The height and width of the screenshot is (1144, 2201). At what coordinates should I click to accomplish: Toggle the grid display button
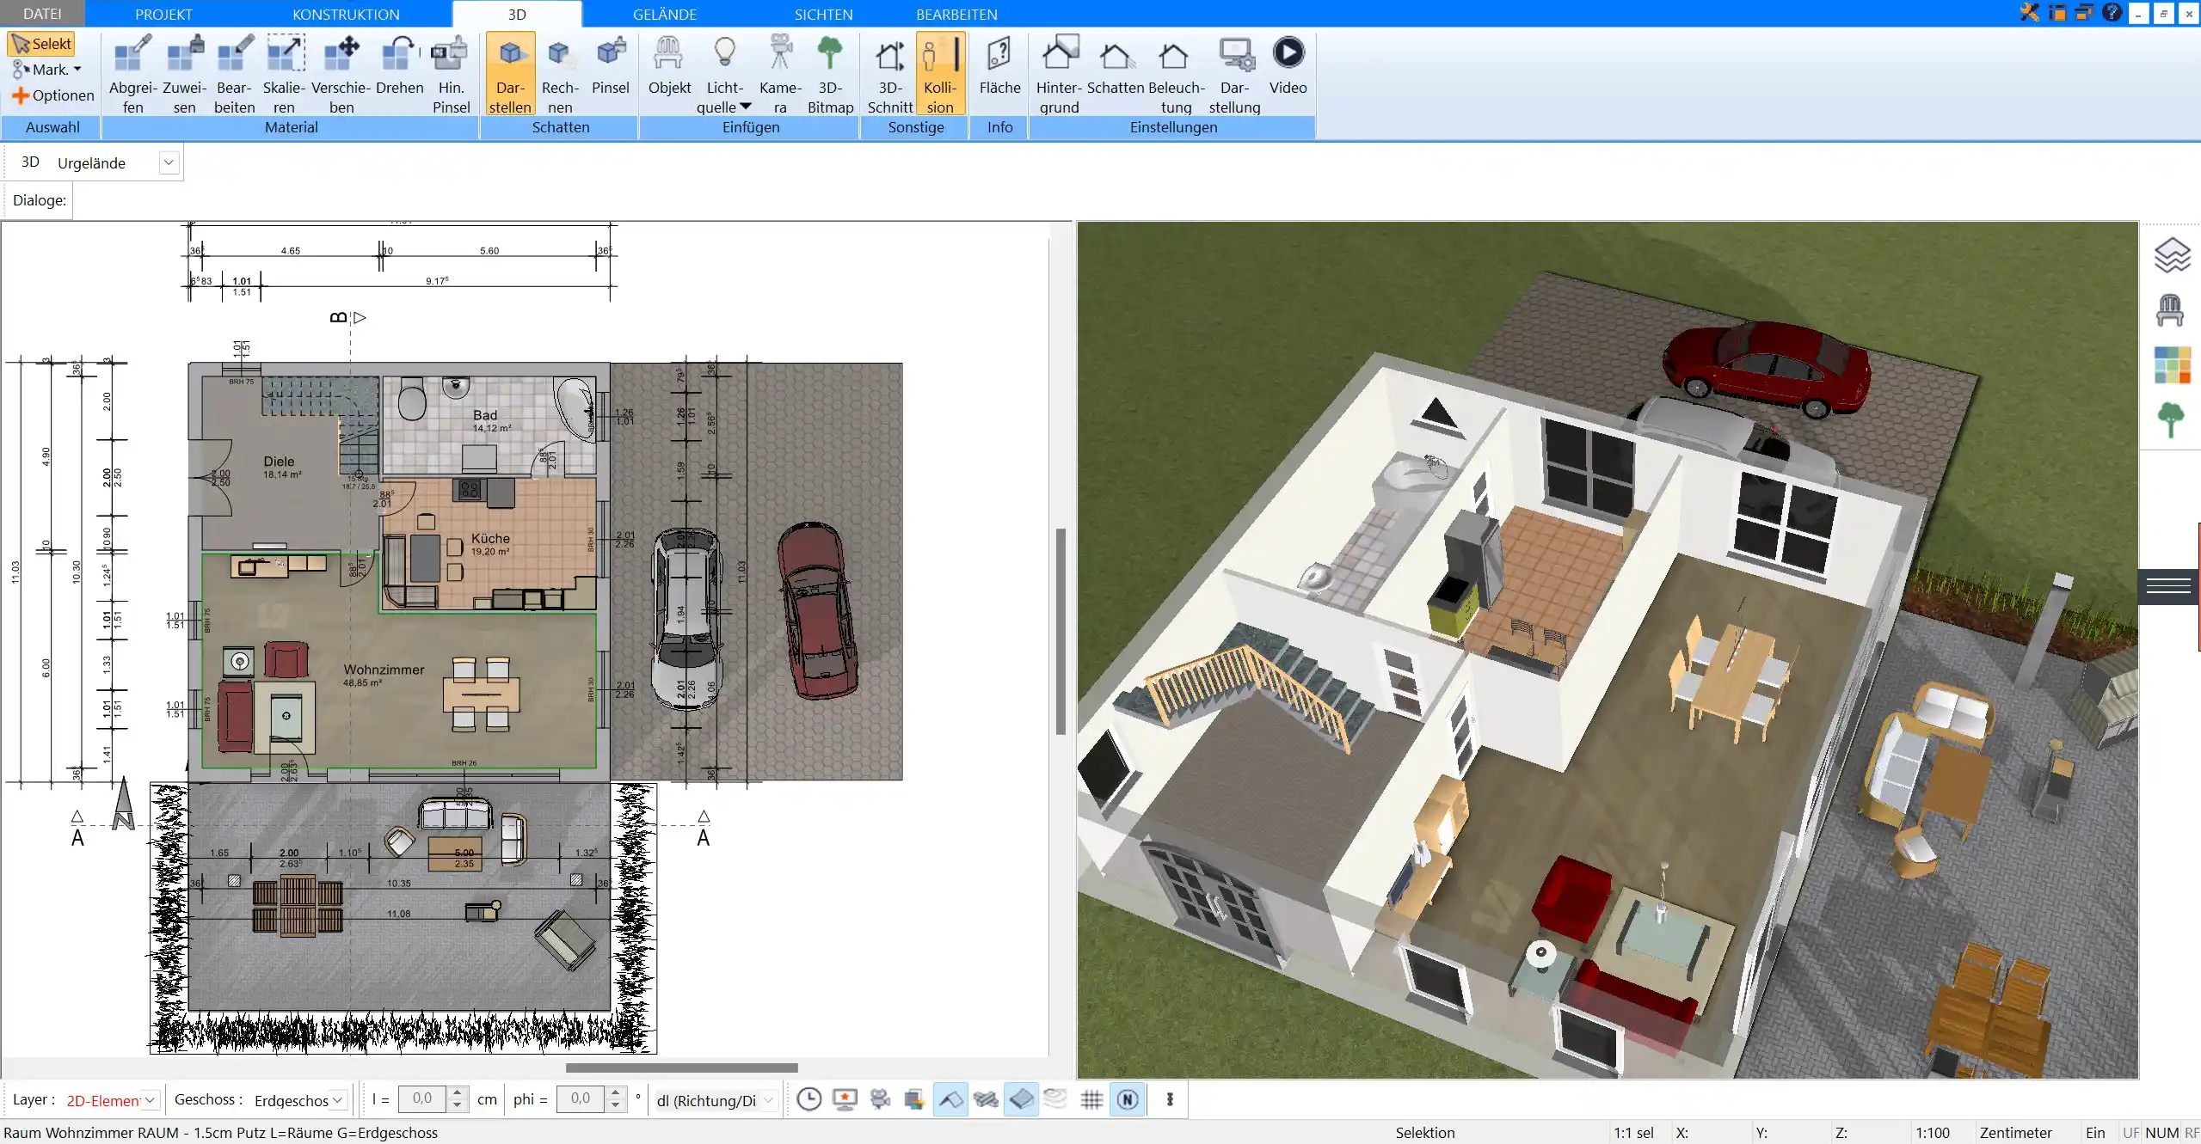[x=1091, y=1099]
